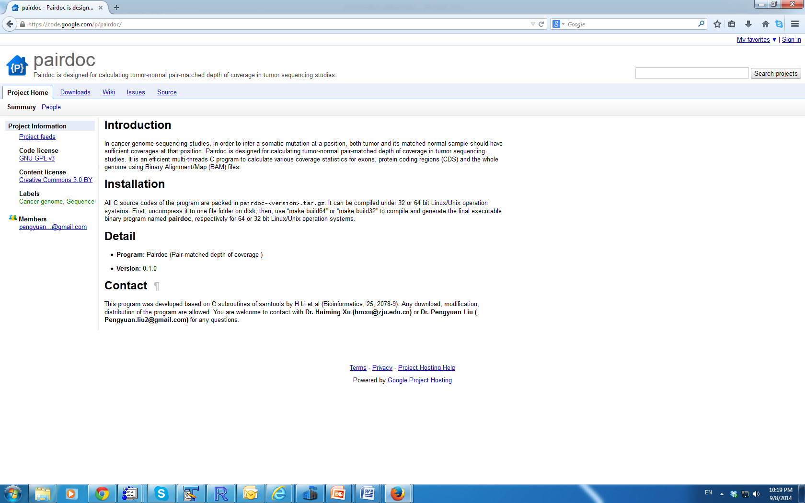Open the search engine selector dropdown
This screenshot has height=503, width=805.
point(559,24)
